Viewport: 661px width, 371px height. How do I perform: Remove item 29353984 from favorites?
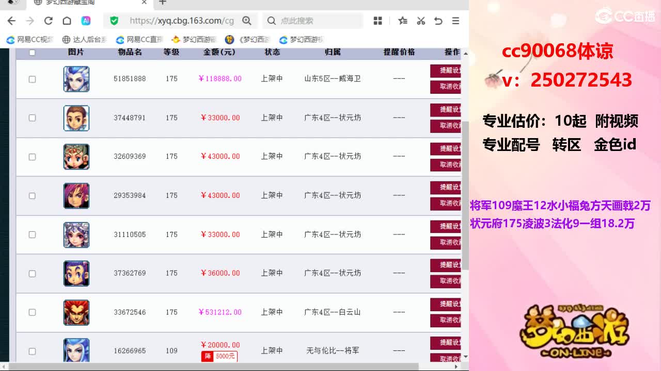445,204
